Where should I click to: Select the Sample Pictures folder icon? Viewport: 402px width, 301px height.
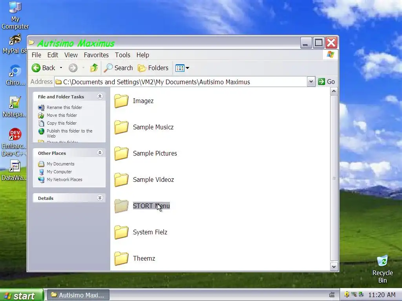click(121, 153)
